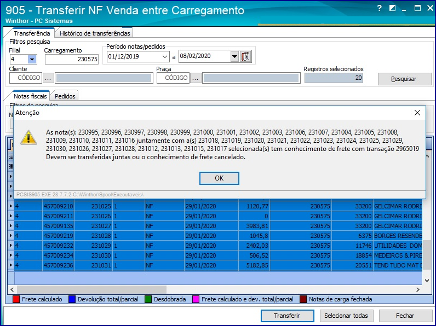
Task: Expand the start date 01/12/2019 dropdown
Action: [165, 57]
